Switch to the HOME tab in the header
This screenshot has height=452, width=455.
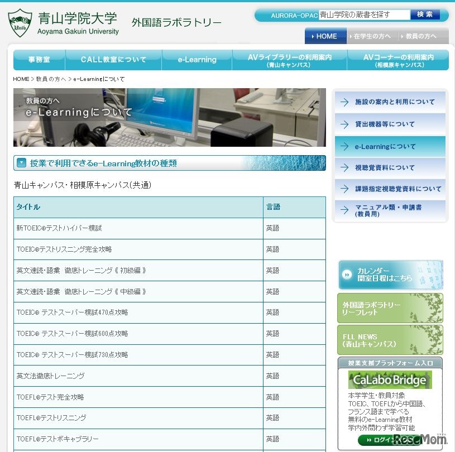coord(325,36)
